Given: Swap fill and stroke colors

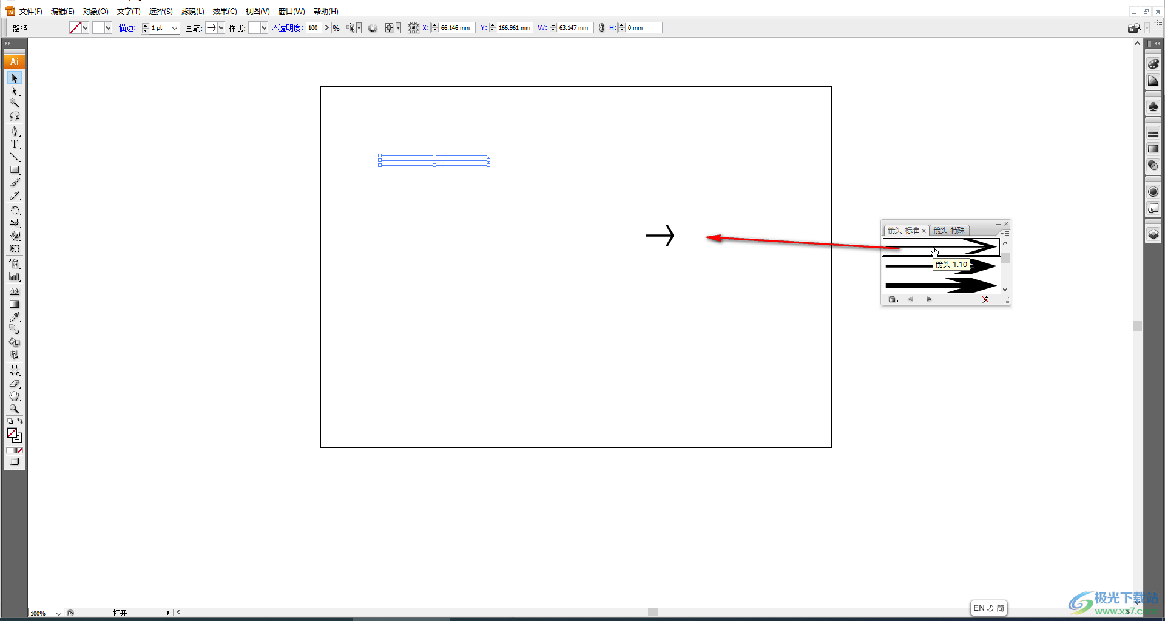Looking at the screenshot, I should pyautogui.click(x=20, y=421).
